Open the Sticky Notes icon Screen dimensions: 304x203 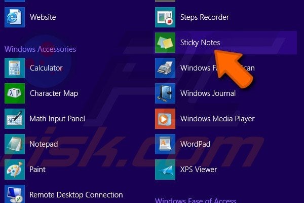pos(165,43)
